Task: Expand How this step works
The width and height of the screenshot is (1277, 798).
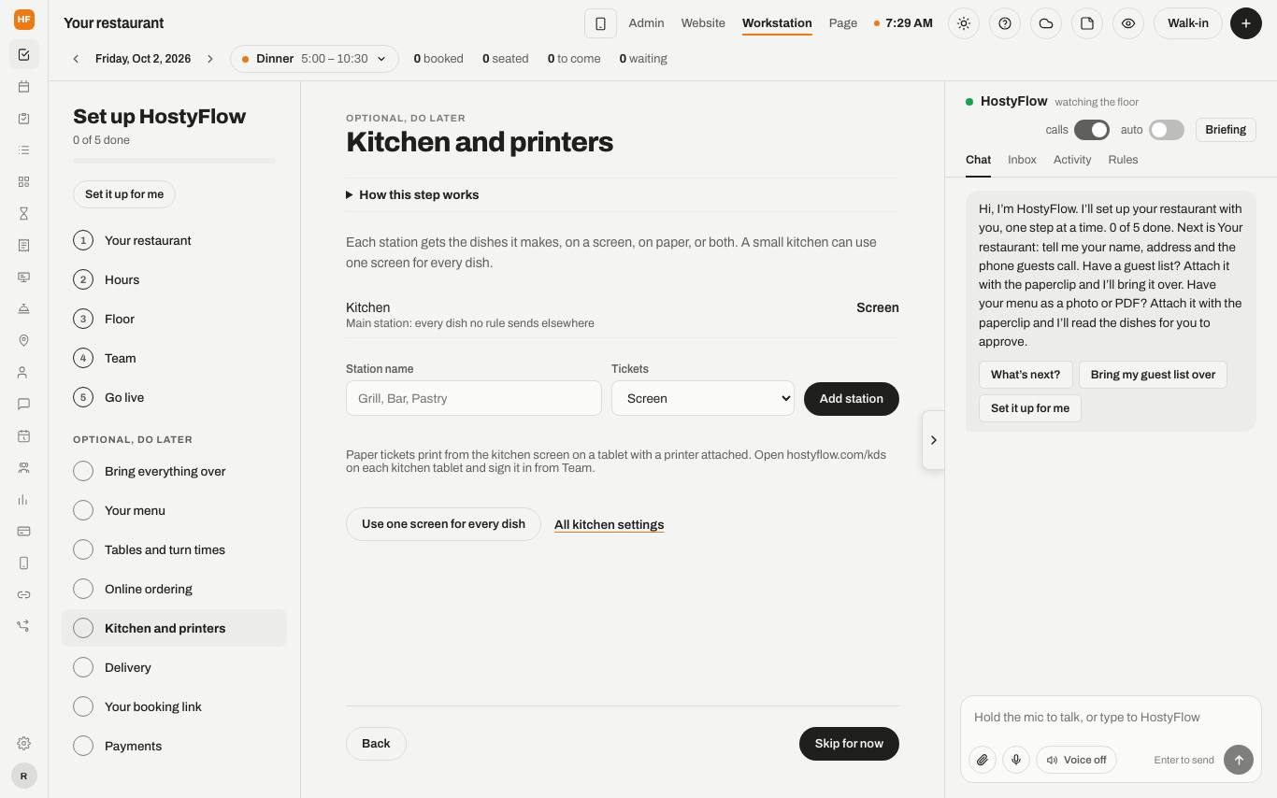Action: (412, 195)
